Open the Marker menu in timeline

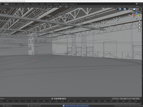point(2,99)
